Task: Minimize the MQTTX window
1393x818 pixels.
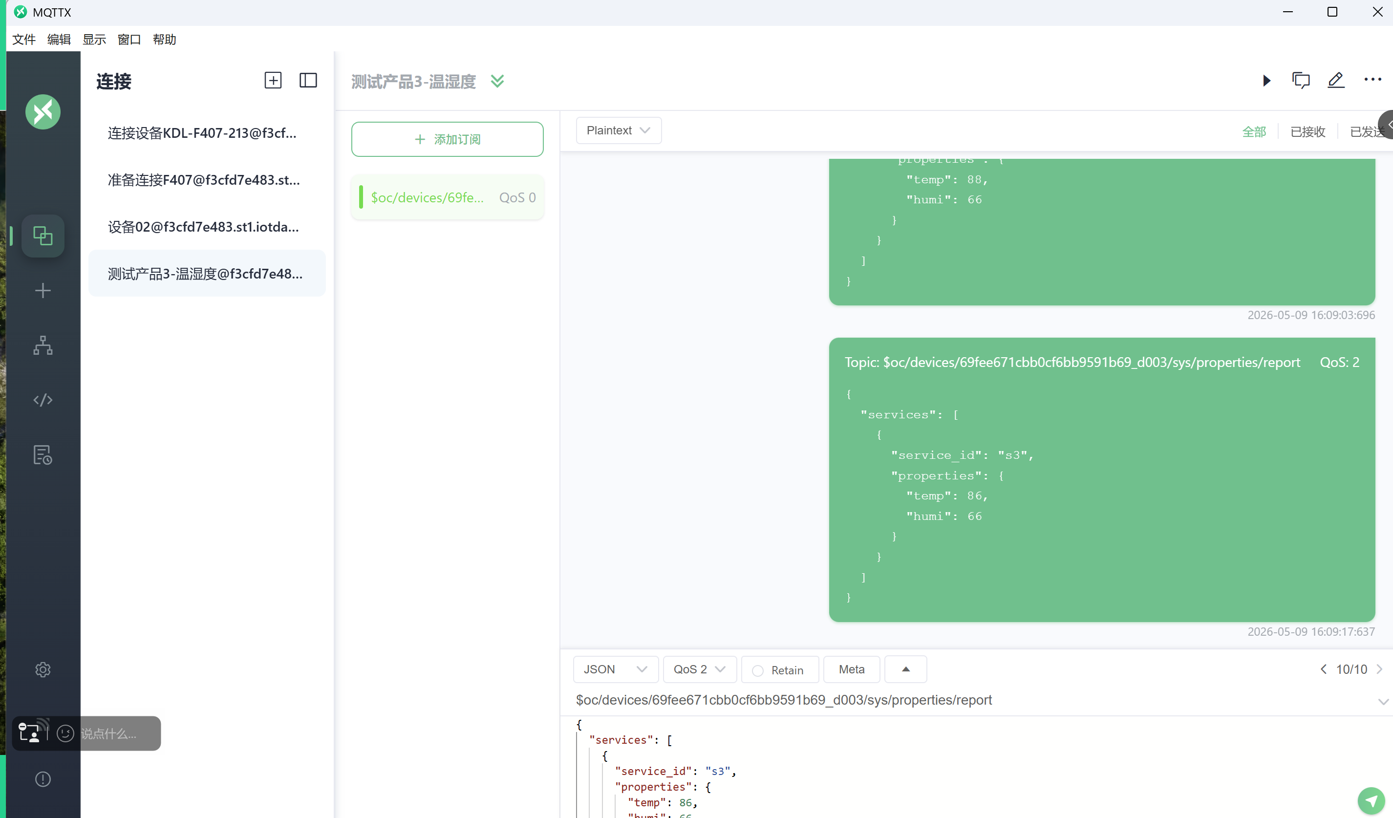Action: point(1288,12)
